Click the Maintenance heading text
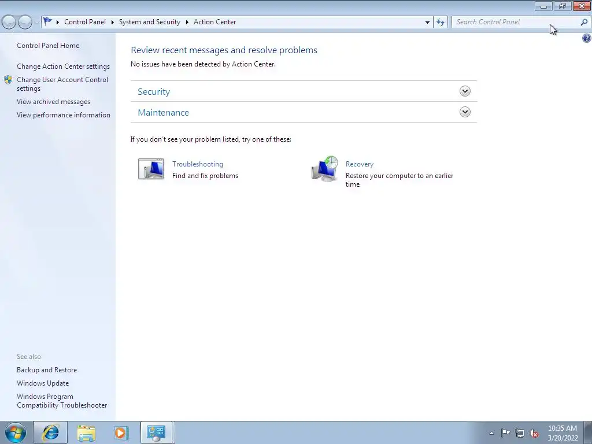Viewport: 592px width, 444px height. click(163, 113)
